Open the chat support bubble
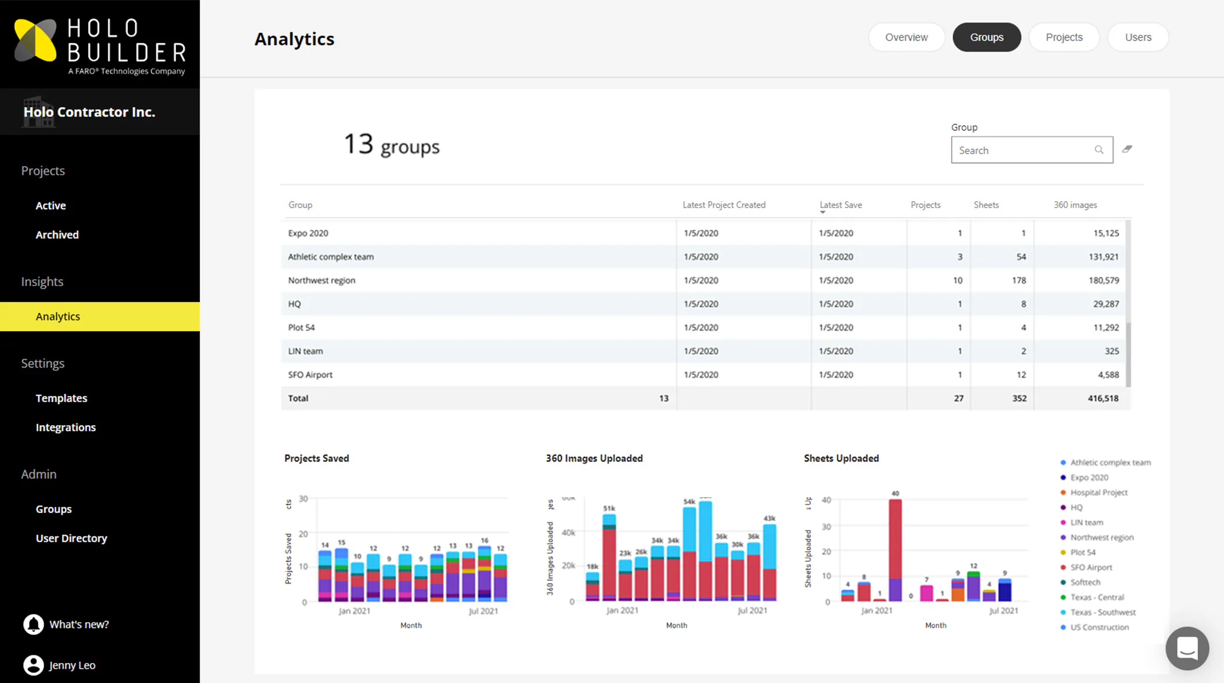1224x683 pixels. pos(1187,648)
